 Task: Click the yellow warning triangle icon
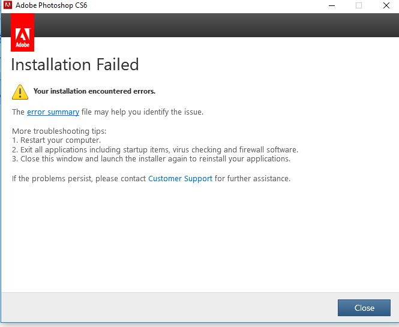pos(20,92)
